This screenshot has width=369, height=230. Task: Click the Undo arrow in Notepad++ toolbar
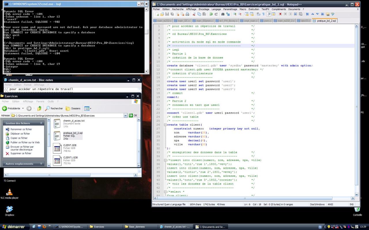click(x=211, y=14)
